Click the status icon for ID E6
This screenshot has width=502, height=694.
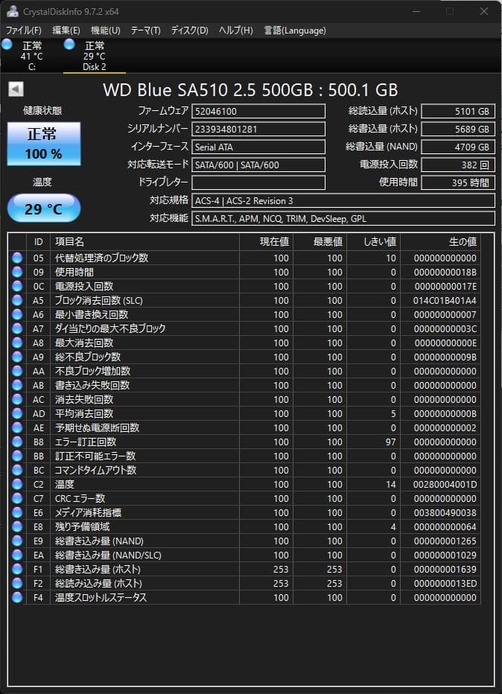coord(17,512)
